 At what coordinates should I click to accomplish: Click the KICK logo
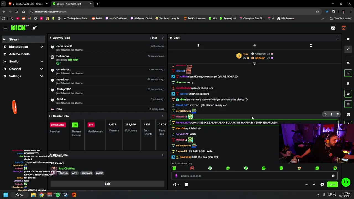pos(20,28)
